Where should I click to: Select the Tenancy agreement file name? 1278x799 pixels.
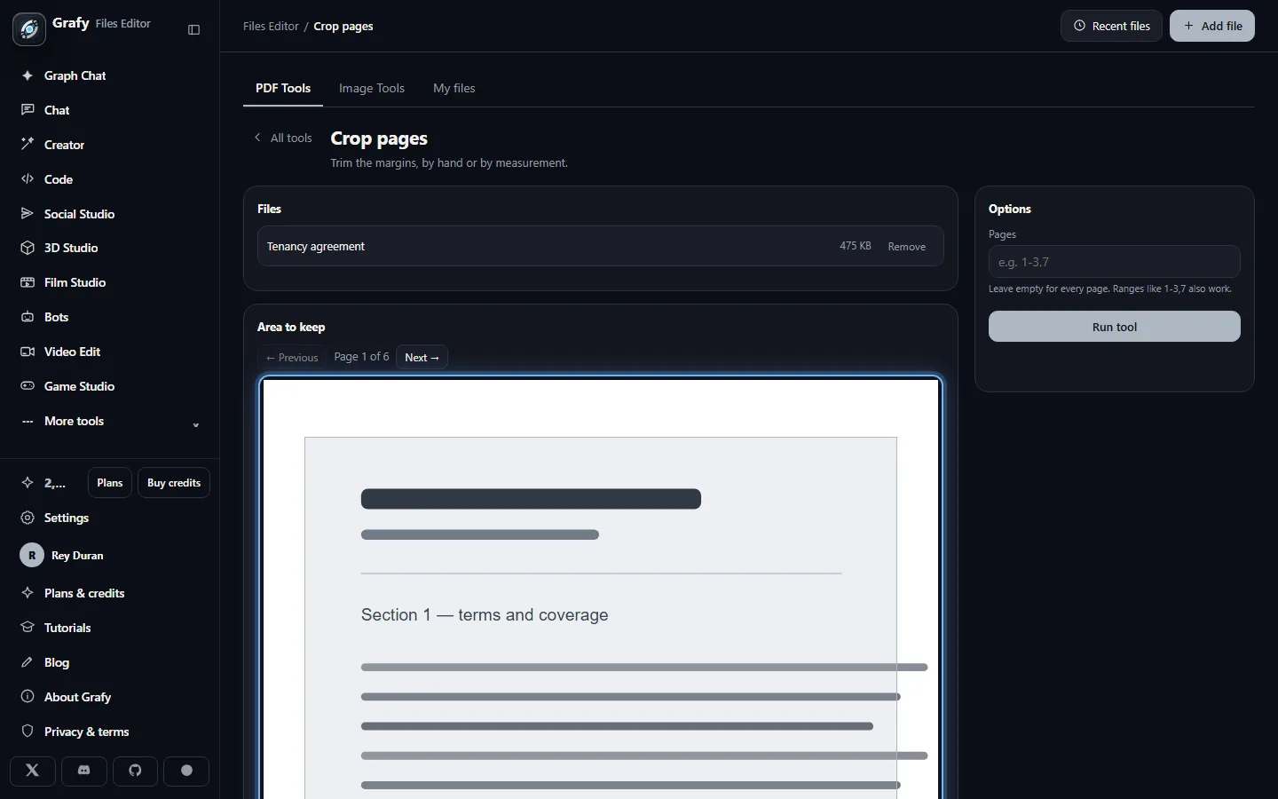pos(316,247)
